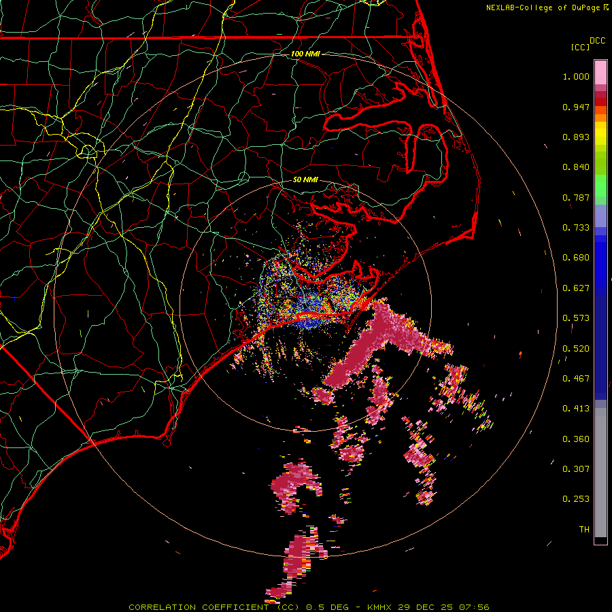Click the 0.680 scale value

[x=576, y=258]
